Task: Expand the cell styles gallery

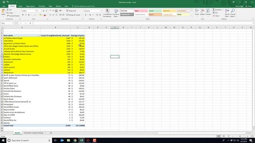Action: click(x=191, y=15)
